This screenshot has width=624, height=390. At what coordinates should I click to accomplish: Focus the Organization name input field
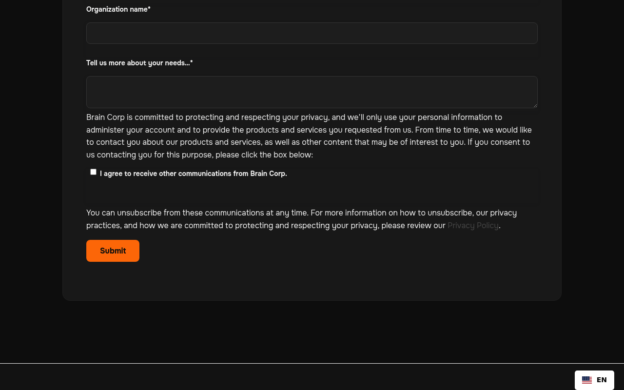pyautogui.click(x=312, y=33)
